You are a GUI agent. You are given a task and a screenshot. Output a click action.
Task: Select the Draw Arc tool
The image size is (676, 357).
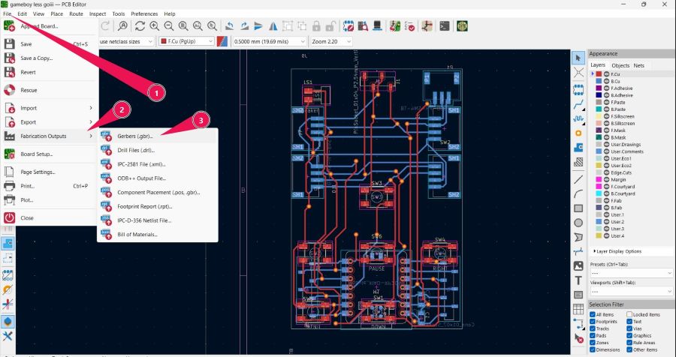(578, 193)
